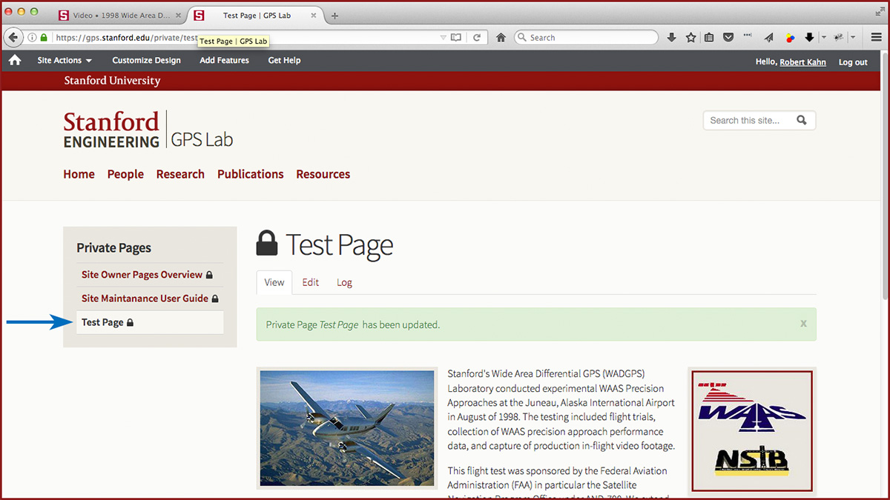Screen dimensions: 890x500
Task: Open the Research navigation menu item
Action: click(180, 174)
